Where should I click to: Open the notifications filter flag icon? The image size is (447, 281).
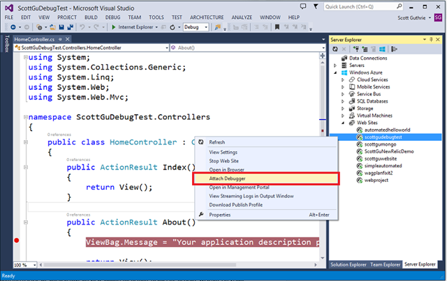tap(316, 6)
